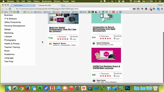The height and width of the screenshot is (92, 164).
Task: Open the MySites bookmarks folder
Action: [x=66, y=12]
